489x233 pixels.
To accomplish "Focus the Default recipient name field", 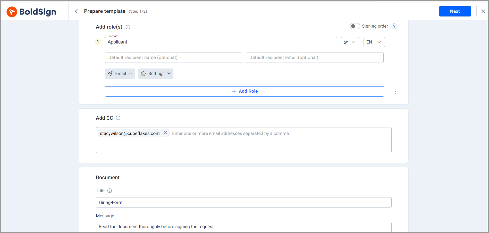I will click(173, 58).
